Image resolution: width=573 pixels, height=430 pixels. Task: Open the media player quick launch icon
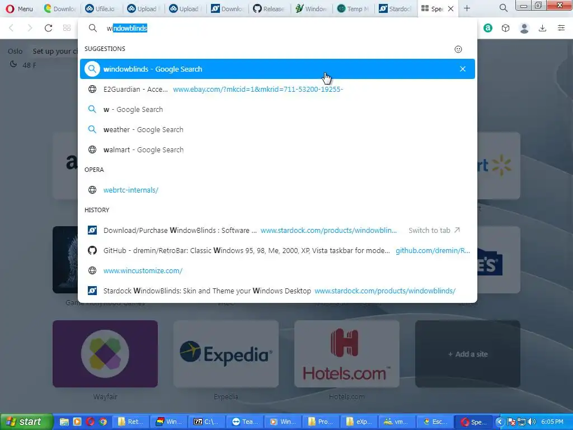pyautogui.click(x=77, y=422)
